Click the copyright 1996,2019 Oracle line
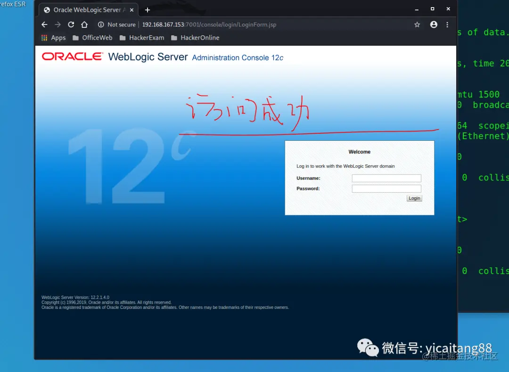509x372 pixels. [106, 302]
